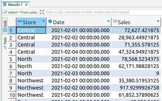Click the North cell in row 5
This screenshot has height=101, width=162.
[31, 59]
